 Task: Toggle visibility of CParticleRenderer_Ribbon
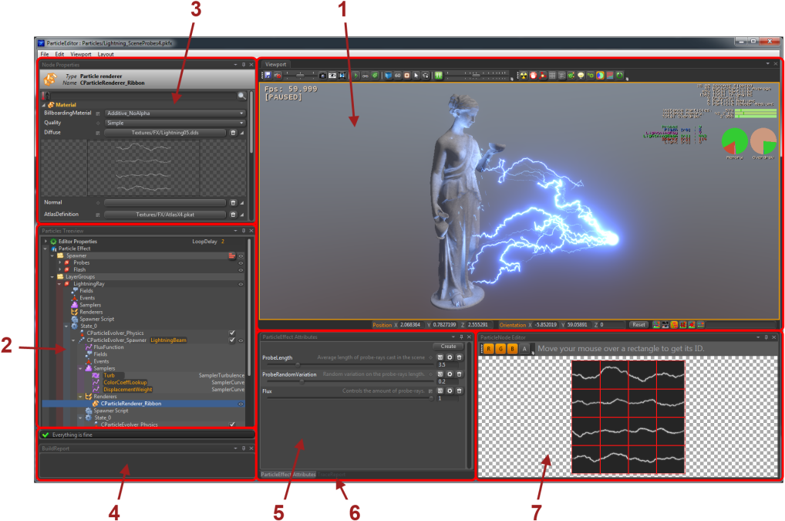pyautogui.click(x=241, y=404)
